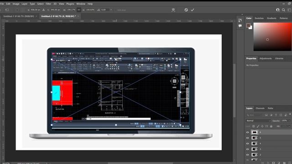Open the File menu
Viewport: 292px width, 164px height.
pos(2,4)
